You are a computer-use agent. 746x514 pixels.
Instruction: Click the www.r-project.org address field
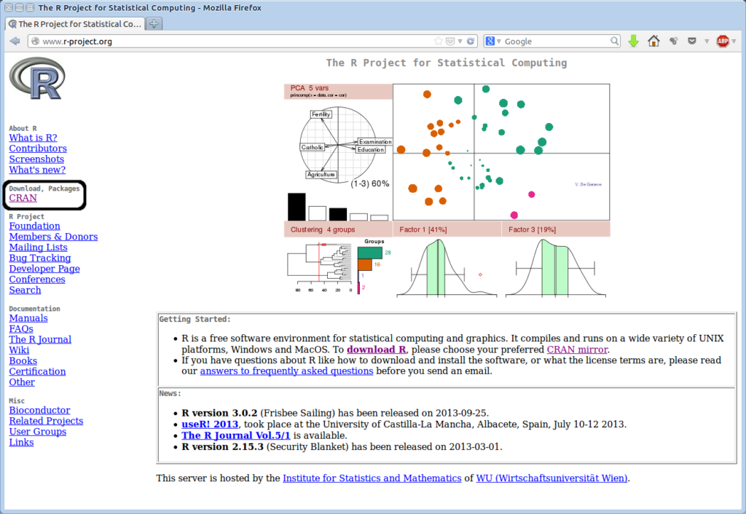pyautogui.click(x=219, y=41)
